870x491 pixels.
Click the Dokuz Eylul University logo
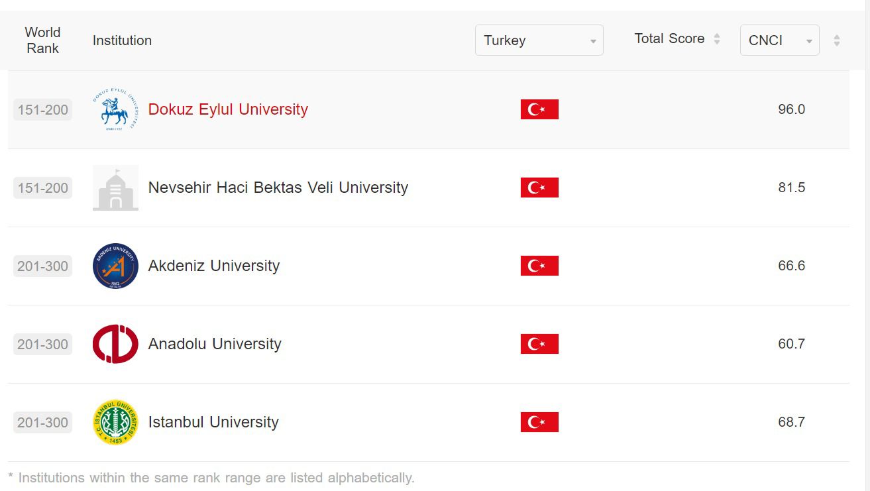click(115, 109)
